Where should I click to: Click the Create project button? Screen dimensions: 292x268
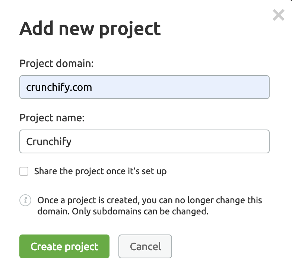(x=64, y=246)
